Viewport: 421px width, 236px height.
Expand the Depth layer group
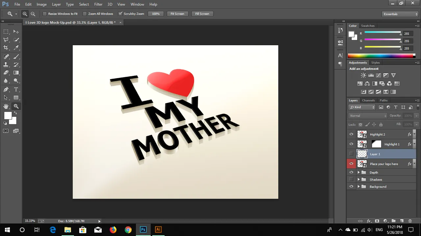point(359,172)
